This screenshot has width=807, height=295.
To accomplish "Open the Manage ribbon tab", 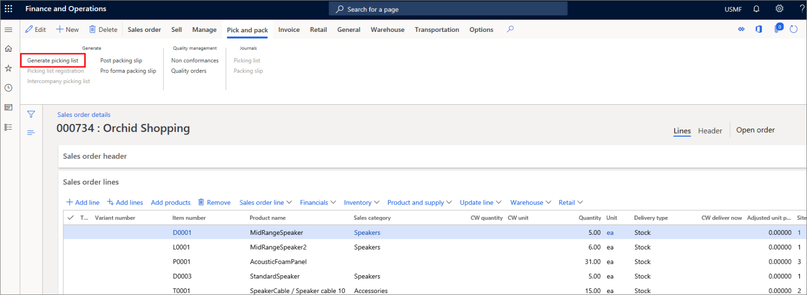I will tap(204, 30).
